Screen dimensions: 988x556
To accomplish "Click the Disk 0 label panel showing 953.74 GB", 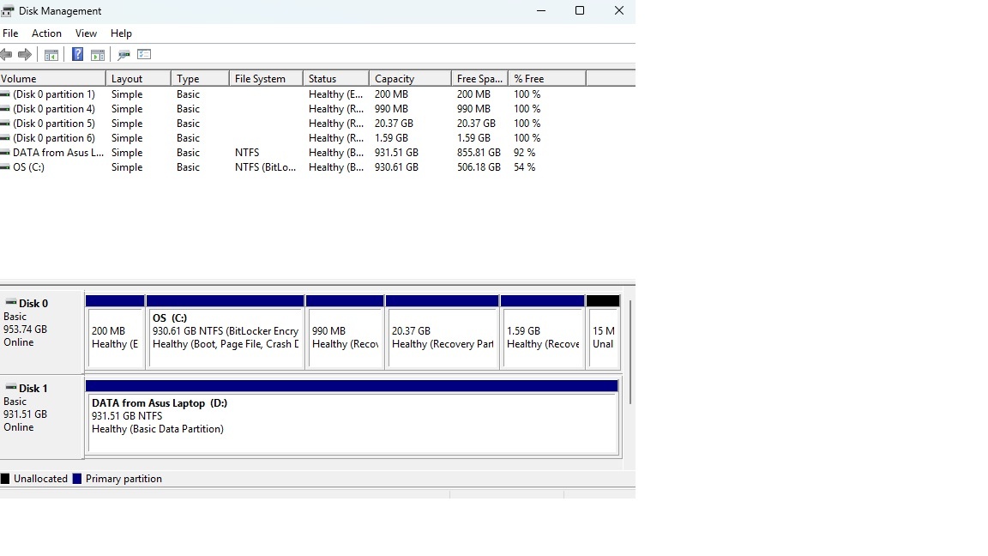I will coord(41,331).
